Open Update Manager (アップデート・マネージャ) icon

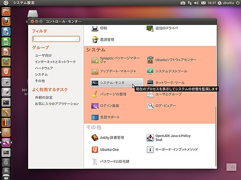pos(95,71)
